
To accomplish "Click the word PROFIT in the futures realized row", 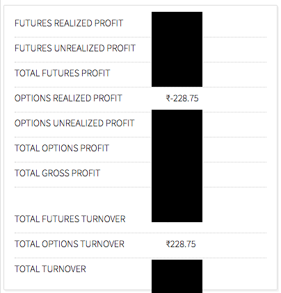I will coord(109,24).
